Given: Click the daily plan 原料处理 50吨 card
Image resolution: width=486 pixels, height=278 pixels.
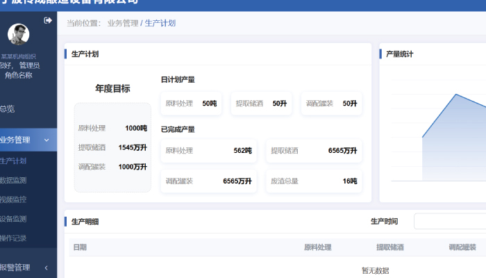Looking at the screenshot, I should 191,104.
